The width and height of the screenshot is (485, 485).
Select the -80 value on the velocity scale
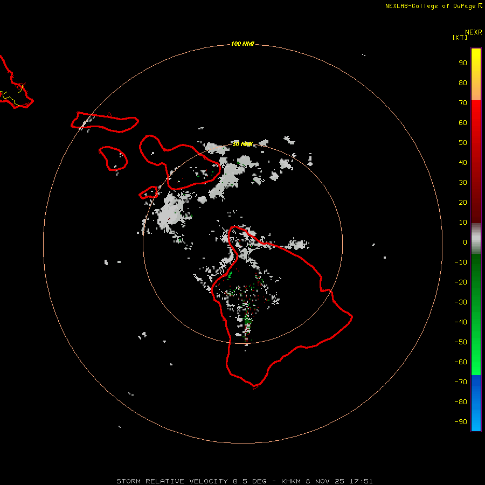[461, 402]
